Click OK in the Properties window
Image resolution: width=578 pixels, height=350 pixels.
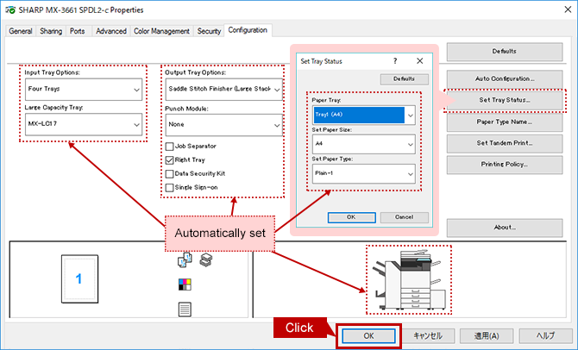[x=368, y=336]
